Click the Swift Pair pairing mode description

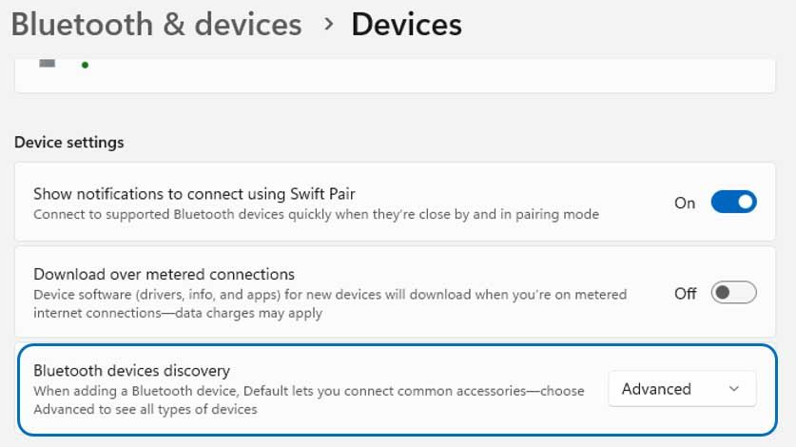[316, 214]
